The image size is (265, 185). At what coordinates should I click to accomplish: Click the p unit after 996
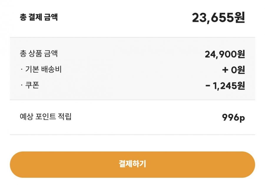[242, 118]
